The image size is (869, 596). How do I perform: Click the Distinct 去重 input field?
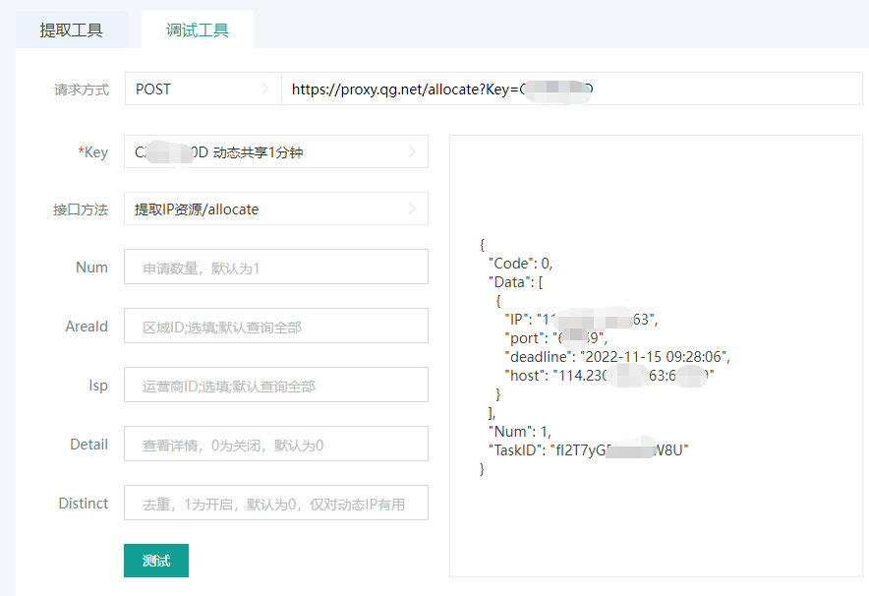coord(275,504)
